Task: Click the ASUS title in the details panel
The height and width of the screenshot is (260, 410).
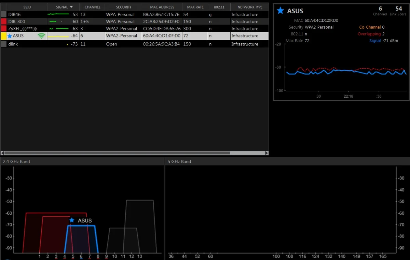Action: [x=295, y=11]
